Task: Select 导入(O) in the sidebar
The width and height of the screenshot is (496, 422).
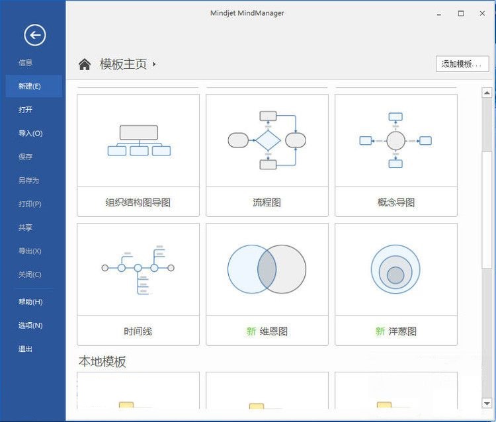Action: [30, 133]
